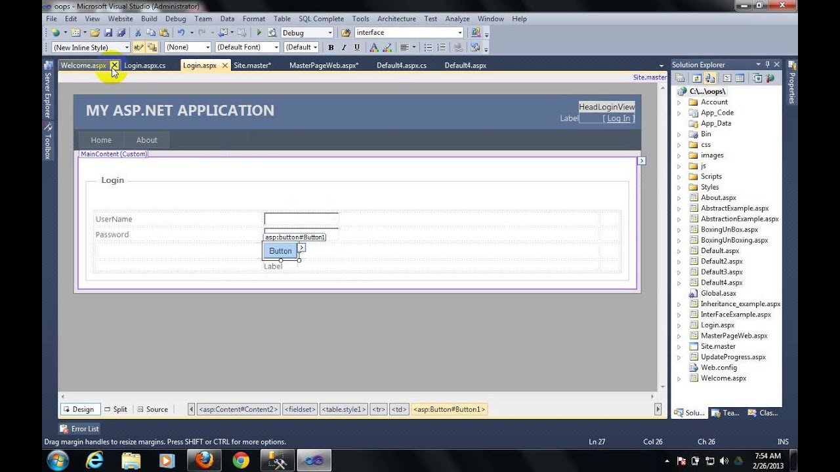The height and width of the screenshot is (472, 840).
Task: Click the Log In link in header
Action: (618, 119)
